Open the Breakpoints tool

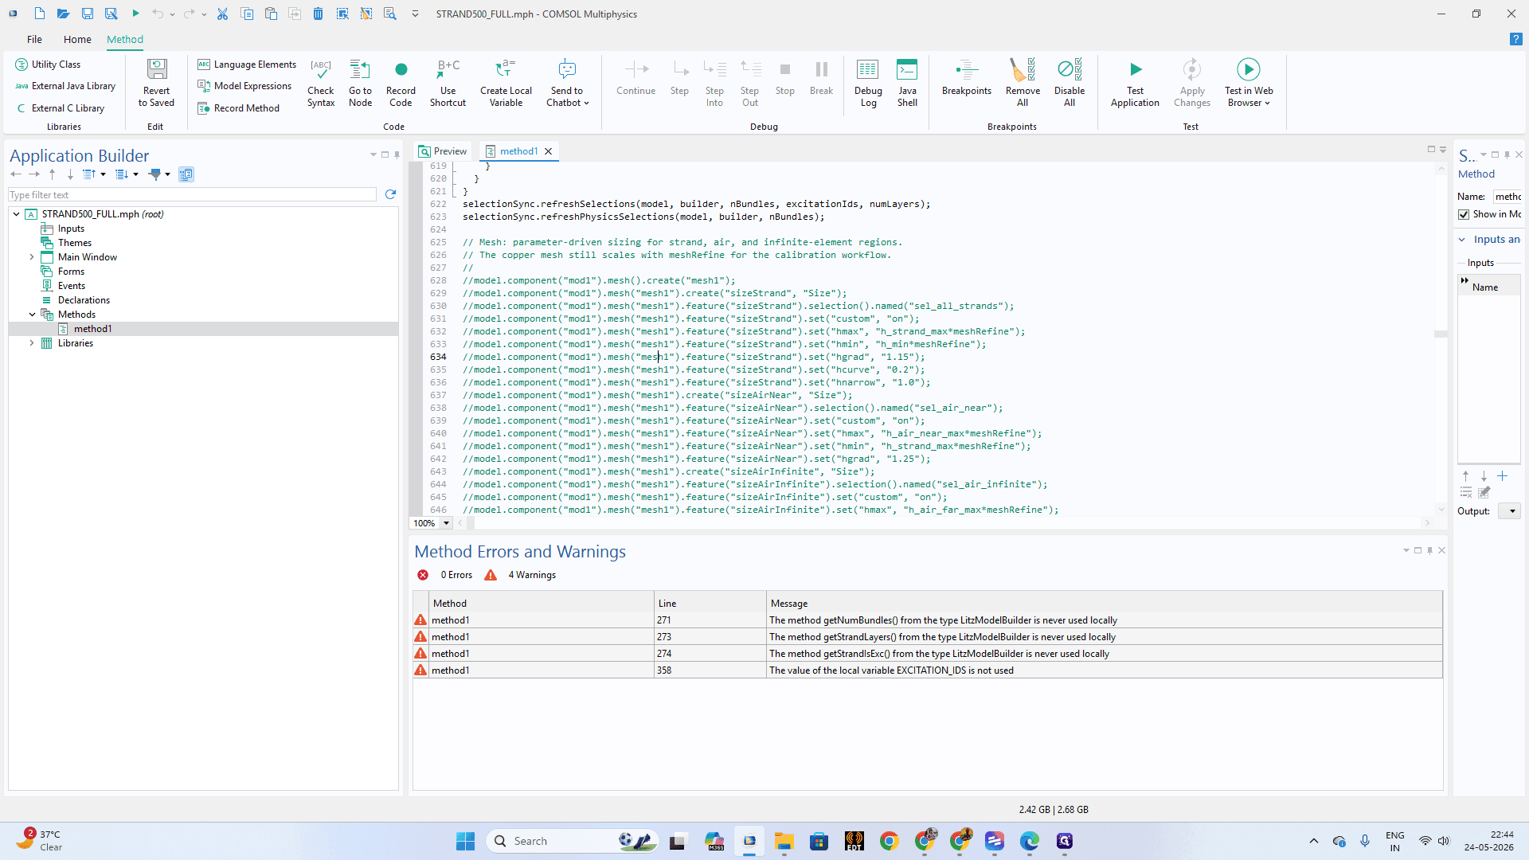point(967,78)
